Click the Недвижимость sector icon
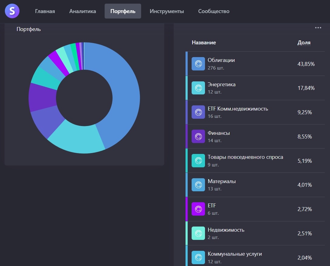The width and height of the screenshot is (330, 266). click(x=198, y=233)
